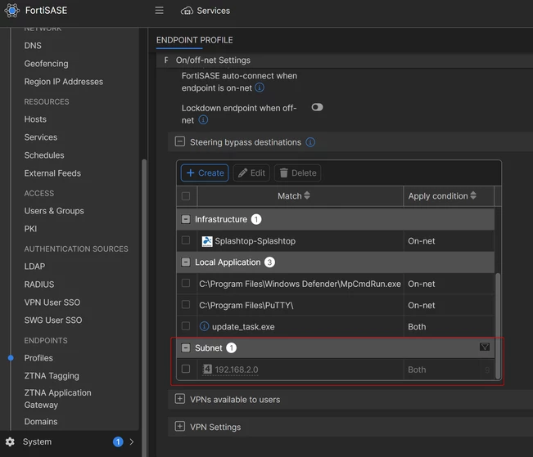Image resolution: width=533 pixels, height=457 pixels.
Task: Open Domains in sidebar
Action: (41, 421)
